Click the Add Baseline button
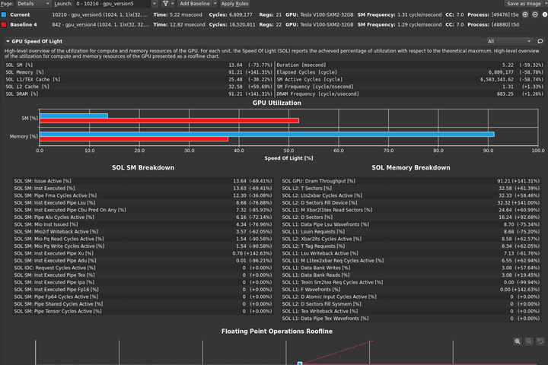This screenshot has width=548, height=365. click(195, 4)
